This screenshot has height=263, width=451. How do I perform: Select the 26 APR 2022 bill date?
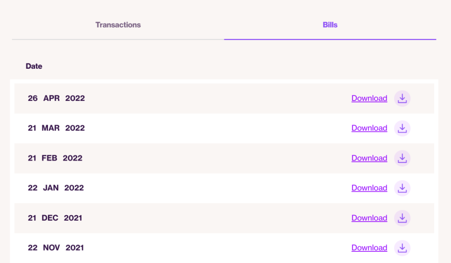(56, 99)
